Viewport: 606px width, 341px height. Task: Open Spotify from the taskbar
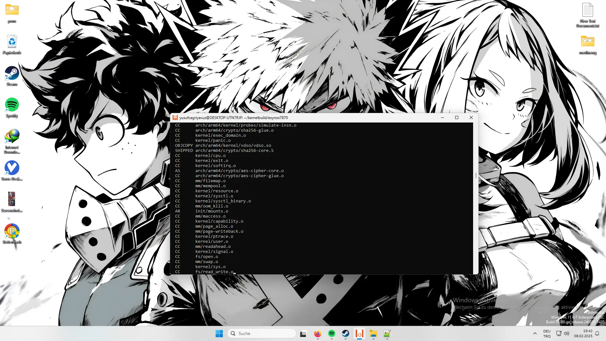[x=331, y=333]
